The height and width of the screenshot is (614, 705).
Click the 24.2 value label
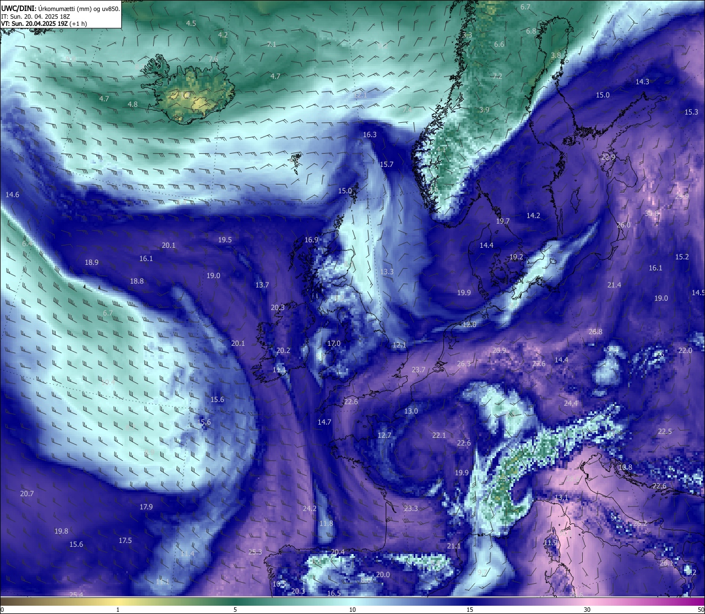click(x=310, y=508)
